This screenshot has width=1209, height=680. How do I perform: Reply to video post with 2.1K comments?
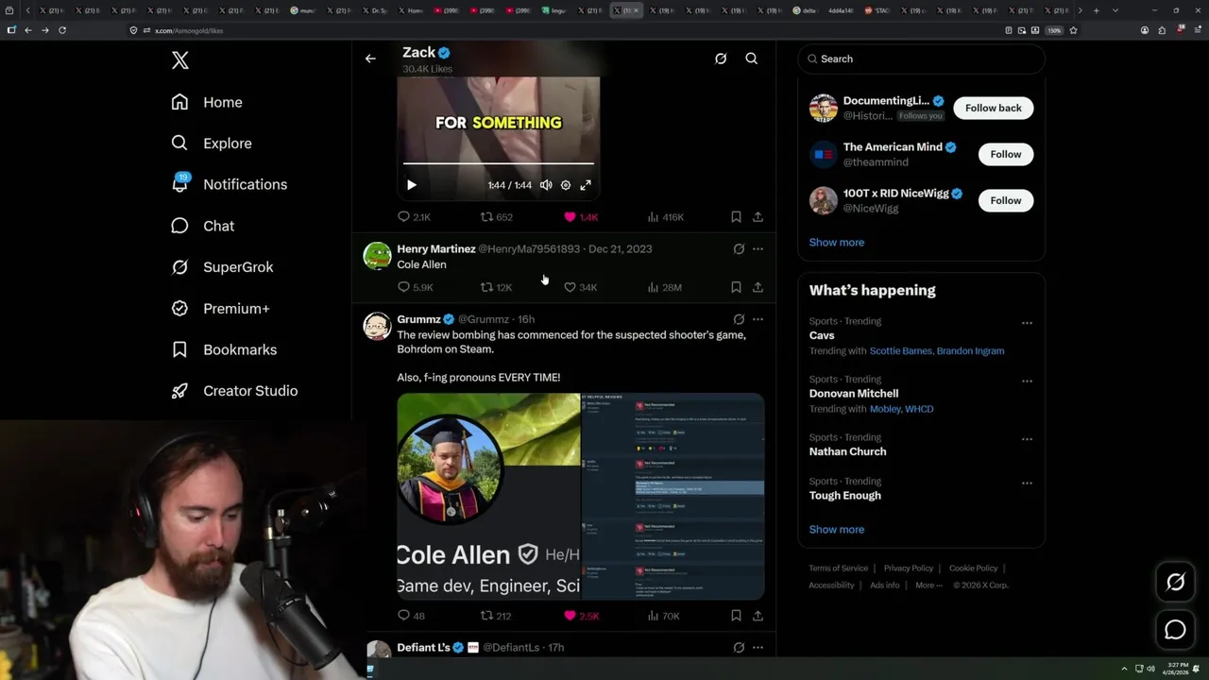click(414, 217)
